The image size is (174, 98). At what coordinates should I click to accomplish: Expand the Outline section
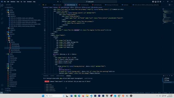pos(8,89)
